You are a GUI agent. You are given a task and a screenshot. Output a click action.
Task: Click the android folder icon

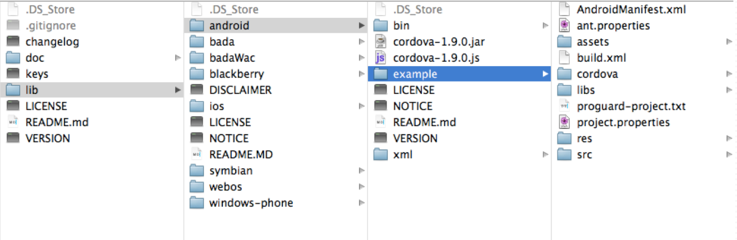pyautogui.click(x=197, y=26)
